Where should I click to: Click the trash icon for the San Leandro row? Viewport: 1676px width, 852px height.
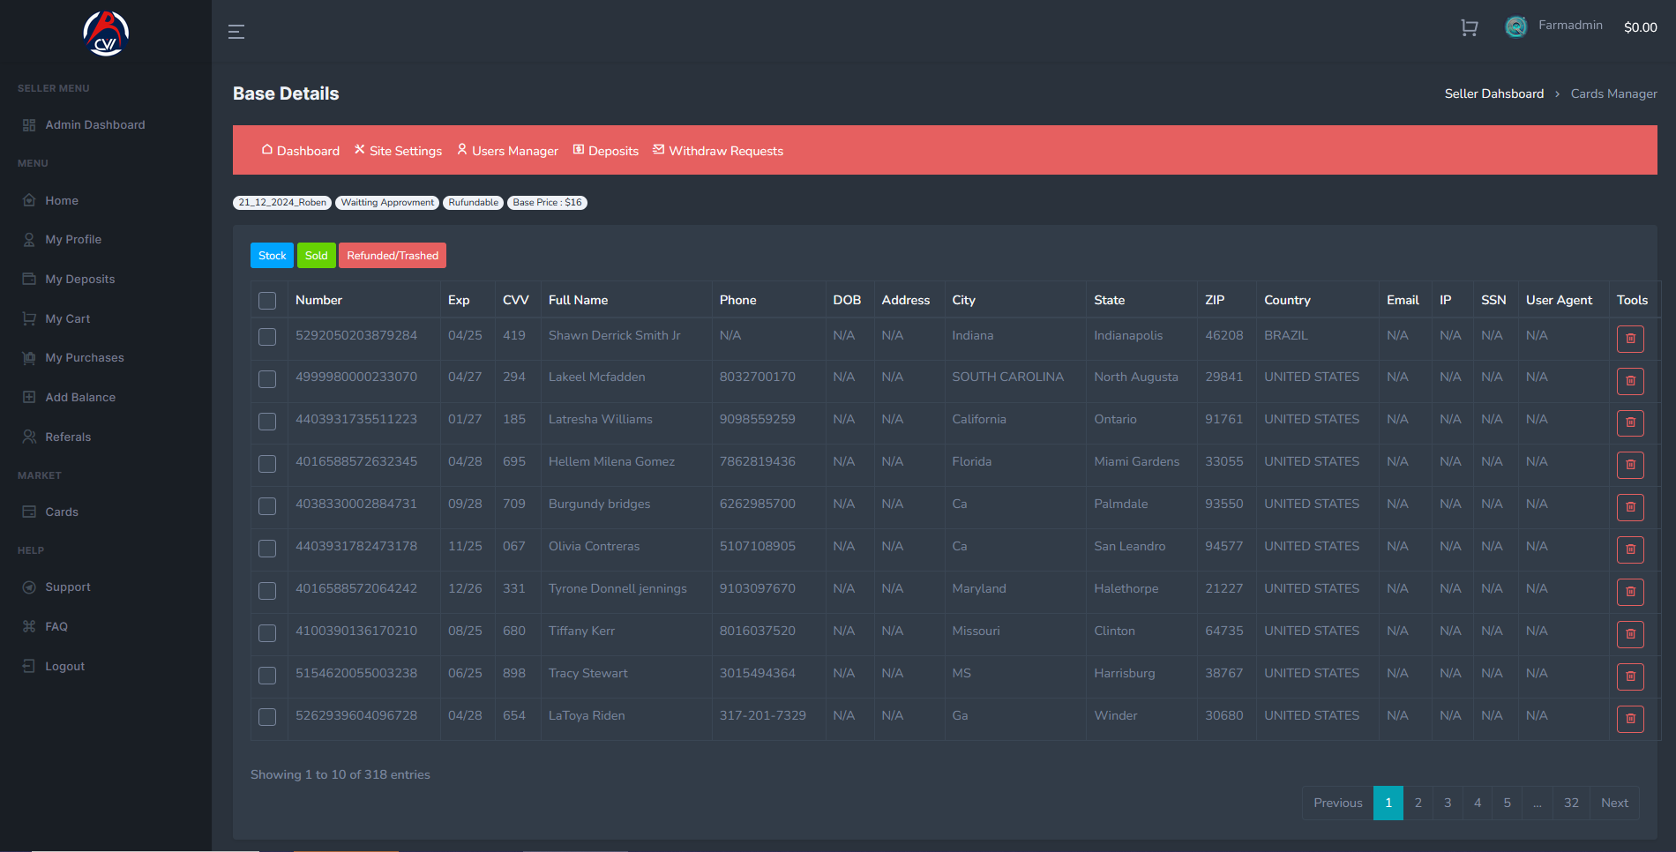pos(1630,549)
